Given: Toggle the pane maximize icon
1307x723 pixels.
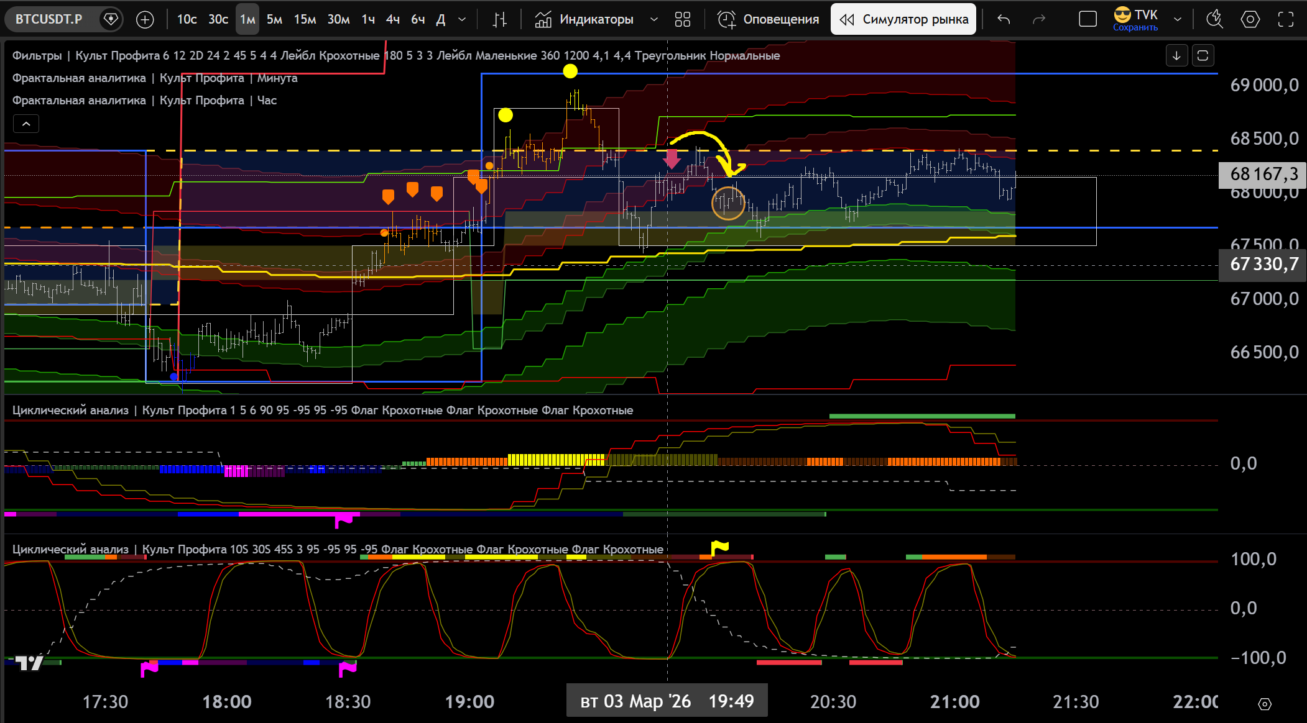Looking at the screenshot, I should click(1203, 55).
